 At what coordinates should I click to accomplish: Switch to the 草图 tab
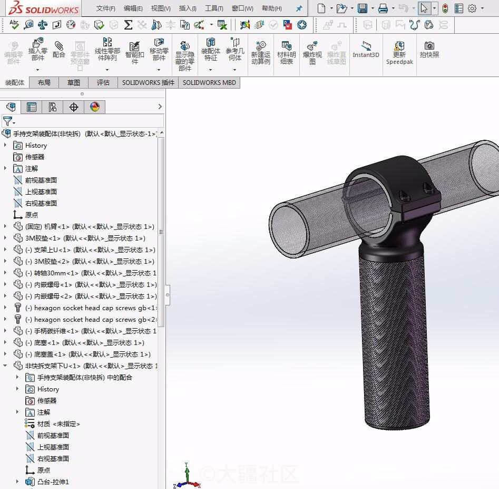tap(74, 82)
